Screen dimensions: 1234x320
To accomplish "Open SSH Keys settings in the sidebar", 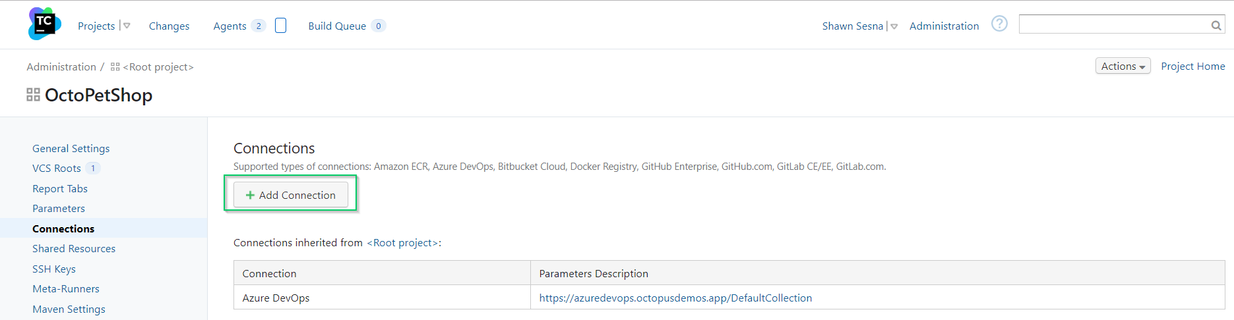I will click(54, 269).
